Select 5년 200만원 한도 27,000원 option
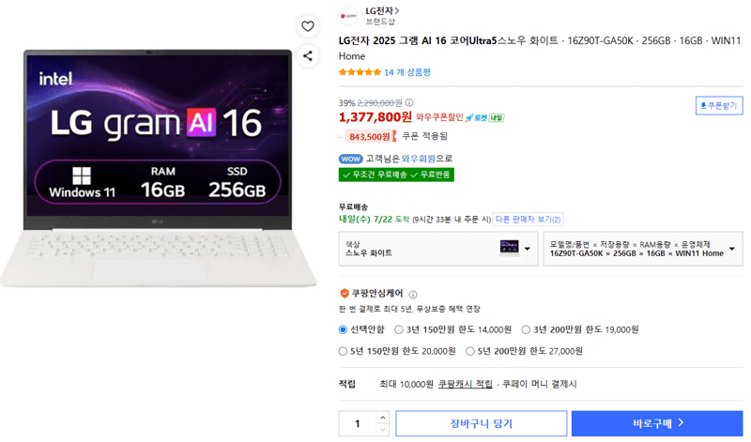Image resolution: width=751 pixels, height=442 pixels. pos(470,351)
